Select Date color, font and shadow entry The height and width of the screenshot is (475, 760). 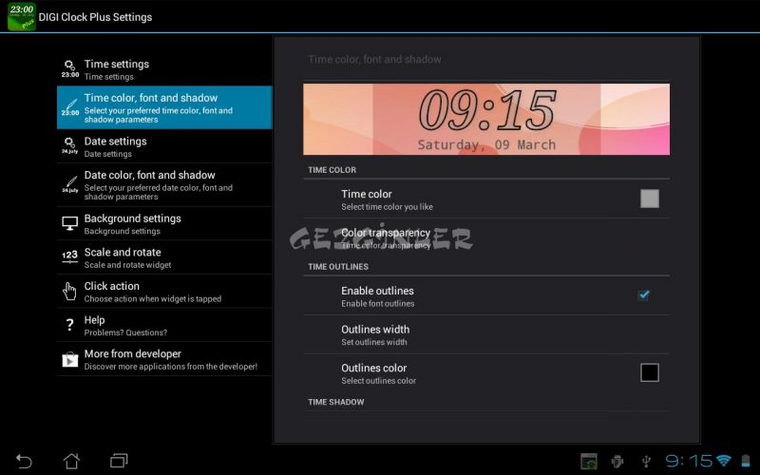[x=164, y=185]
